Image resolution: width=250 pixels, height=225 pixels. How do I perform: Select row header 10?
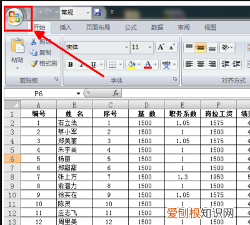(x=12, y=195)
